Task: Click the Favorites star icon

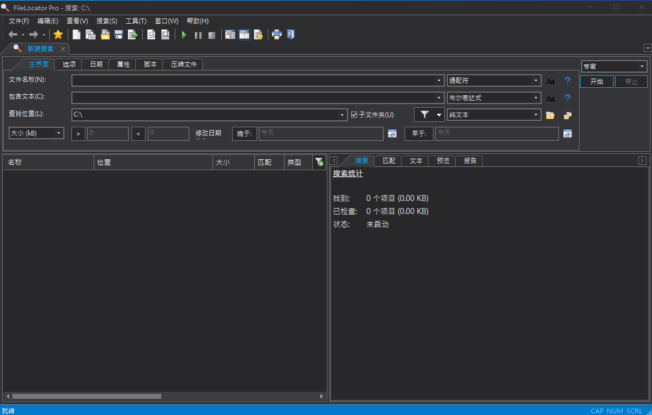Action: coord(58,35)
